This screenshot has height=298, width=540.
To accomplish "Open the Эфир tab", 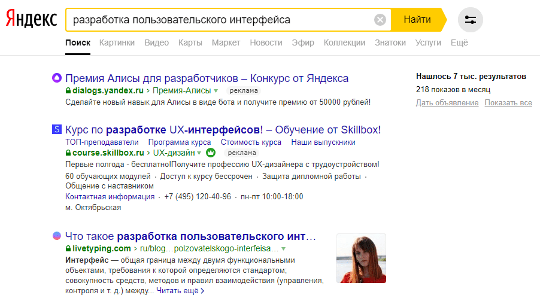I will (303, 42).
